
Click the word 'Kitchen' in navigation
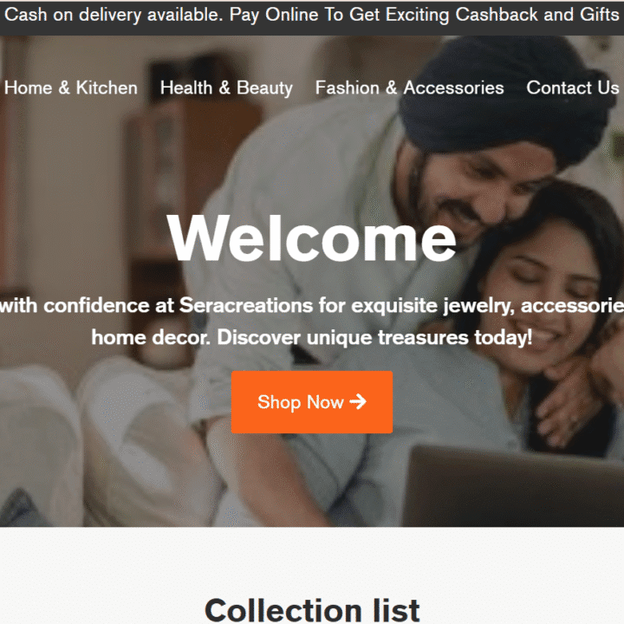click(107, 88)
